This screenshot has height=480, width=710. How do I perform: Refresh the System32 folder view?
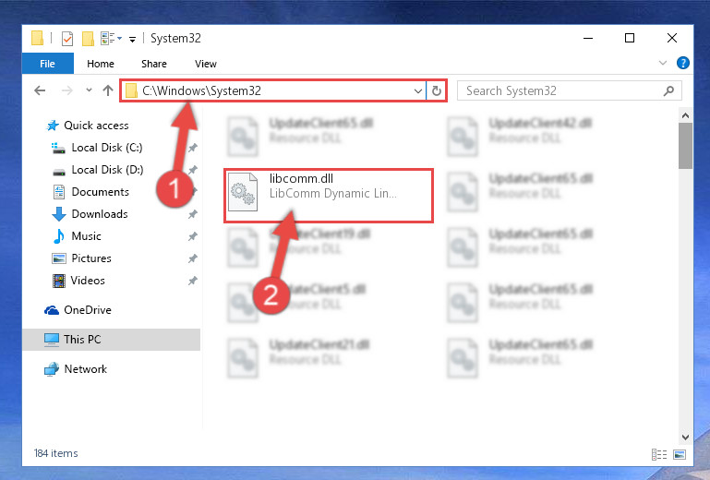[x=437, y=91]
